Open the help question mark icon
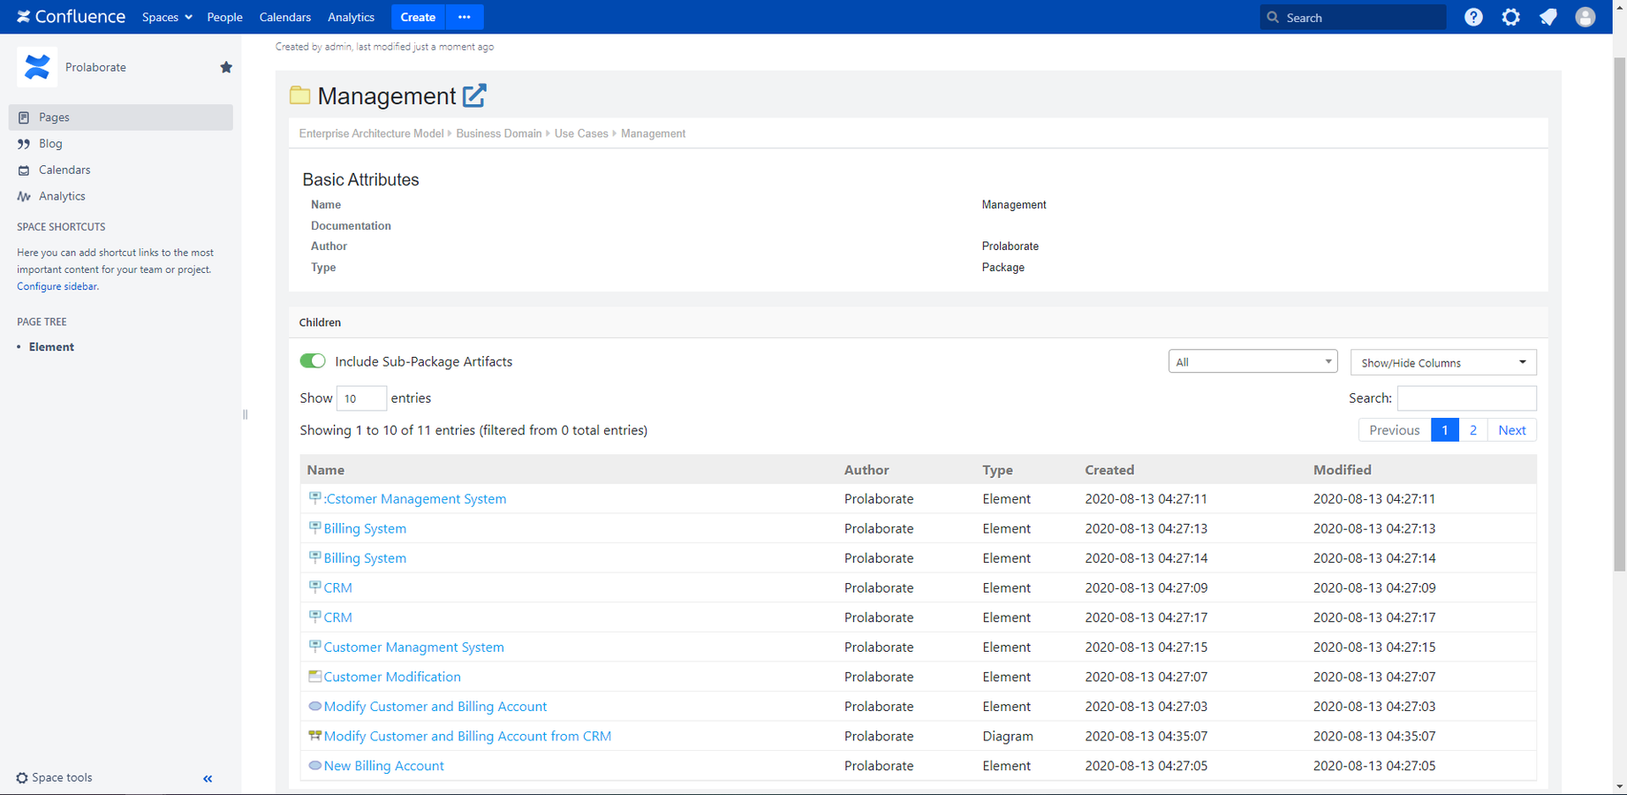The height and width of the screenshot is (795, 1627). pyautogui.click(x=1473, y=17)
